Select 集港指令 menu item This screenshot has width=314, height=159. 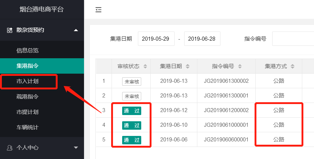42,66
